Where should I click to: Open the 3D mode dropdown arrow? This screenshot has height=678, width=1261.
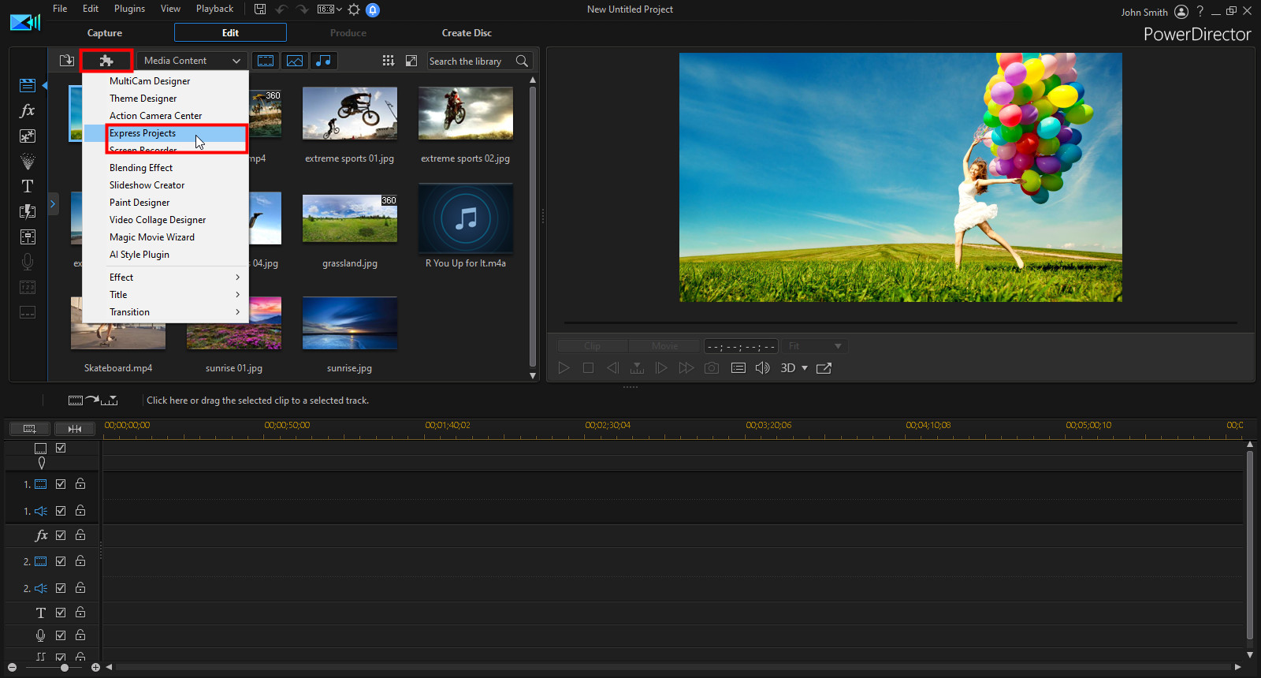[805, 368]
